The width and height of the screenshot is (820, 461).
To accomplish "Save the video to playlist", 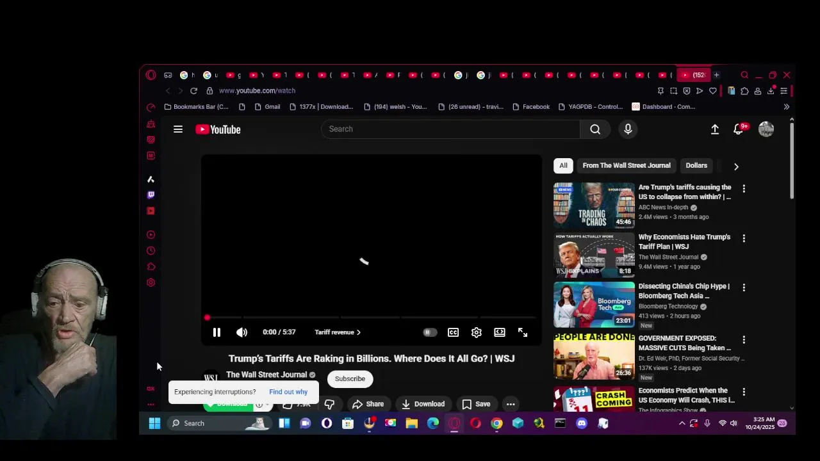I will tap(476, 404).
